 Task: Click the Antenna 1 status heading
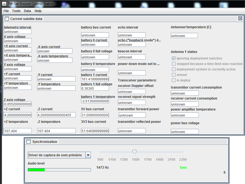184,52
